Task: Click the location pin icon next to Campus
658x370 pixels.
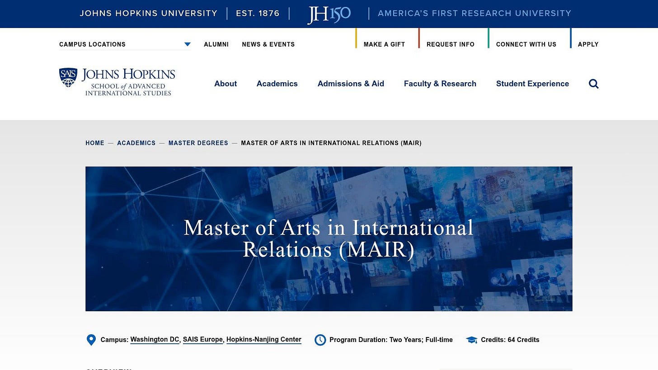Action: click(91, 340)
